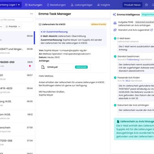Select the inbox item from 08:57
154x154 pixels.
(17, 77)
